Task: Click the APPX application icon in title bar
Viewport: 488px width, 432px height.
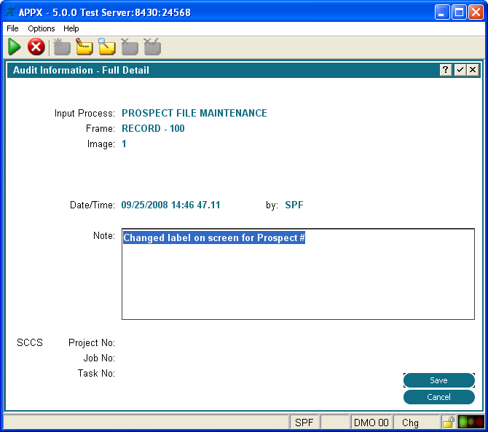Action: pyautogui.click(x=10, y=12)
